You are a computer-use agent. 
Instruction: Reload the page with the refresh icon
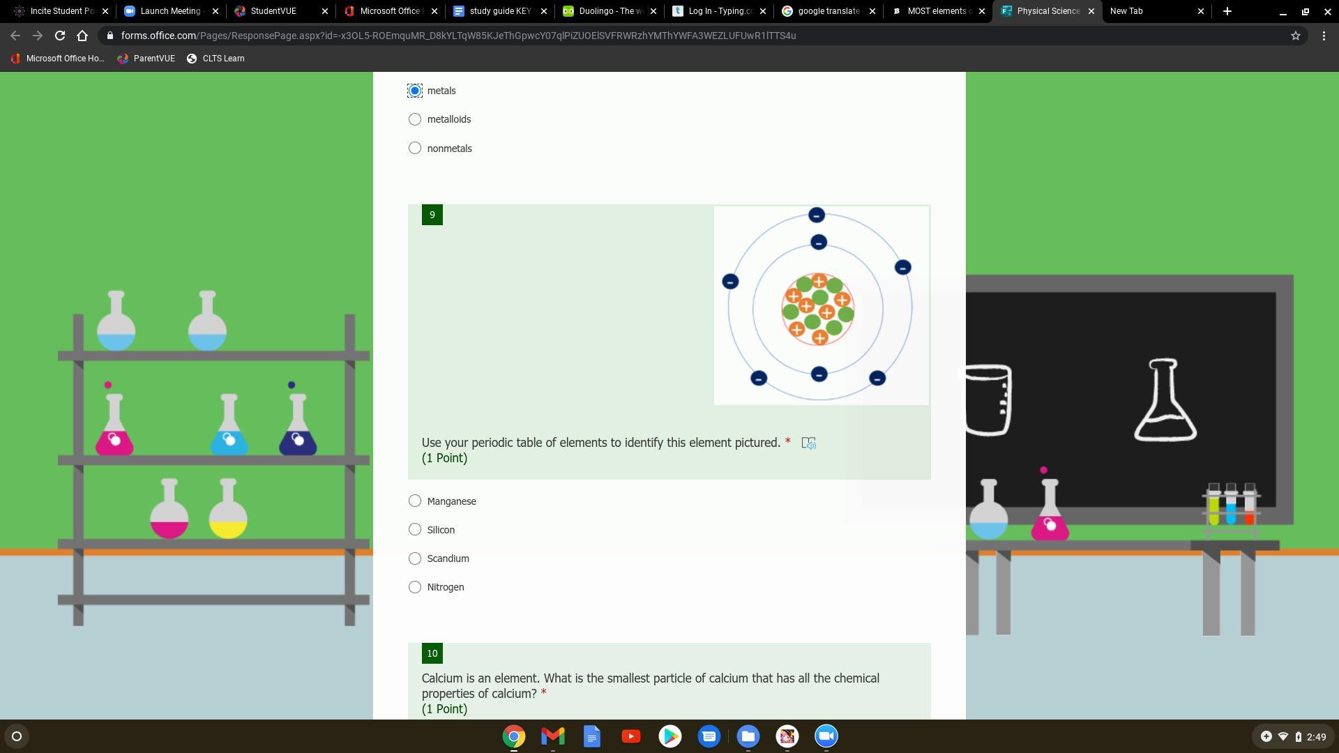[x=60, y=36]
